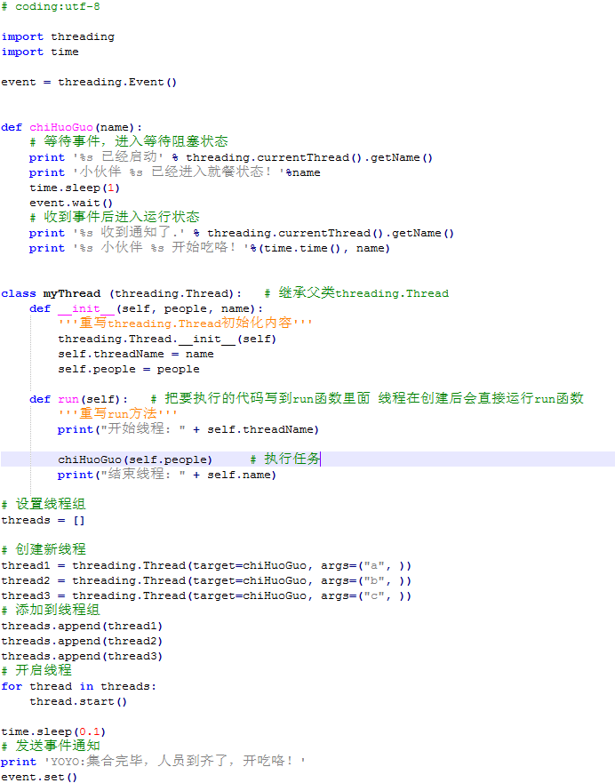615x783 pixels.
Task: Click the "event.set()" final line
Action: (x=39, y=777)
